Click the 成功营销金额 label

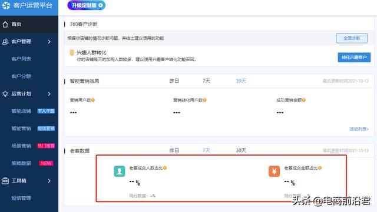289,100
